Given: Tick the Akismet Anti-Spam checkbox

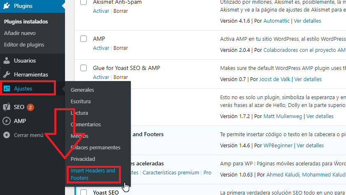Looking at the screenshot, I should [84, 2].
